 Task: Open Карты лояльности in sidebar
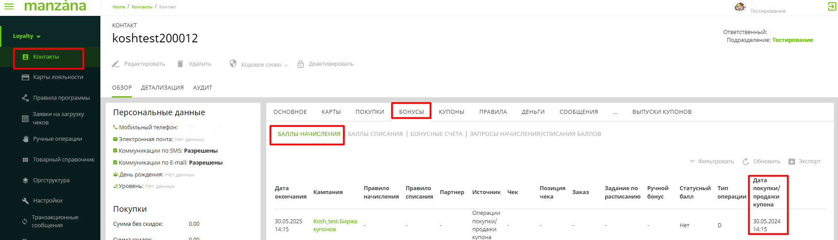point(58,77)
